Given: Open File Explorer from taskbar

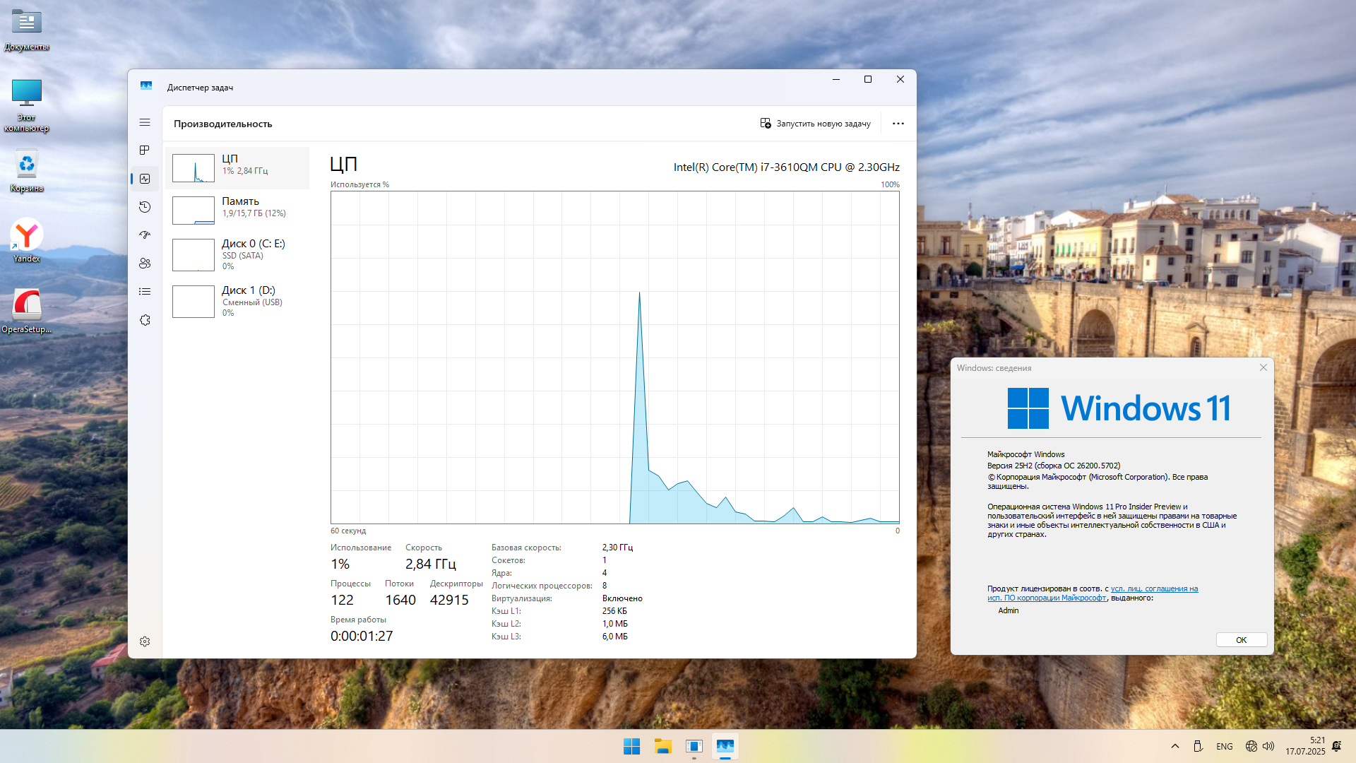Looking at the screenshot, I should (662, 746).
